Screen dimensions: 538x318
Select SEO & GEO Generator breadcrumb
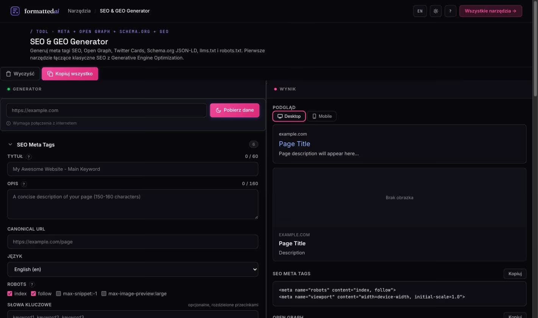pos(125,11)
